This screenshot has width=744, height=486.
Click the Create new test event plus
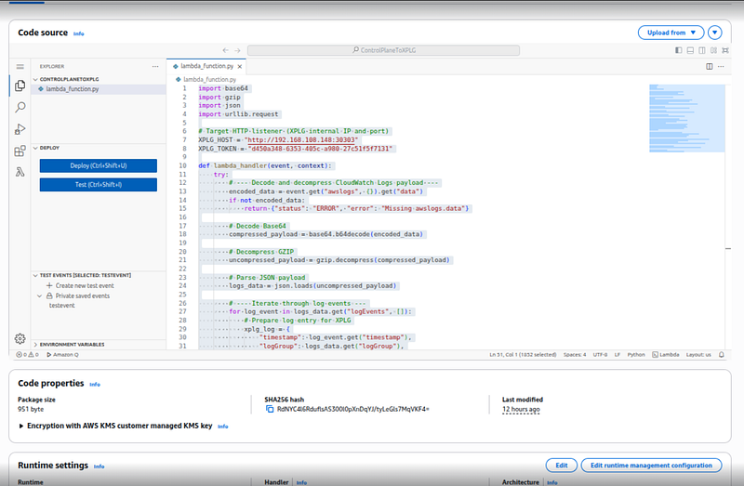[x=49, y=285]
